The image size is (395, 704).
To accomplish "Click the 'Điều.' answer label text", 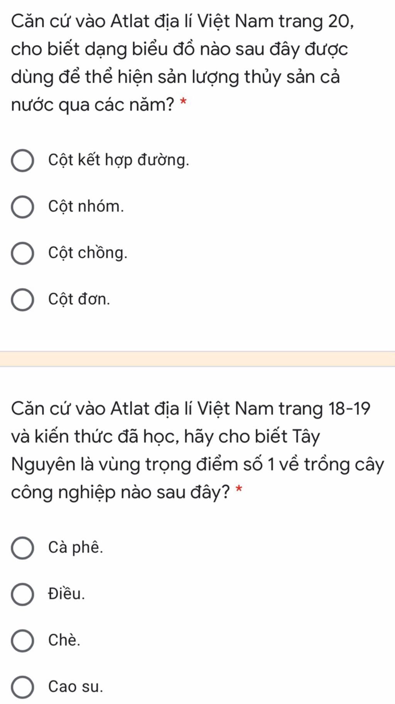I will coord(66,594).
